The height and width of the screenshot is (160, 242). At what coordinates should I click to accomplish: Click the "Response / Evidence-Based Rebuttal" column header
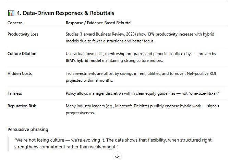click(98, 23)
